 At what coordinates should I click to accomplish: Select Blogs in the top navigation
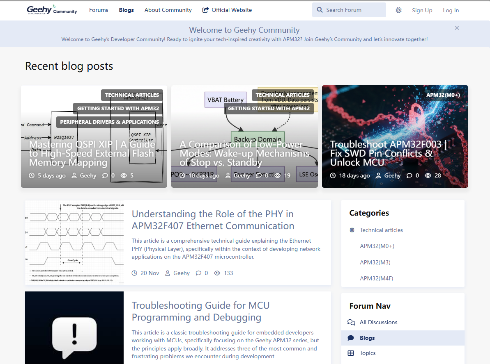coord(126,10)
